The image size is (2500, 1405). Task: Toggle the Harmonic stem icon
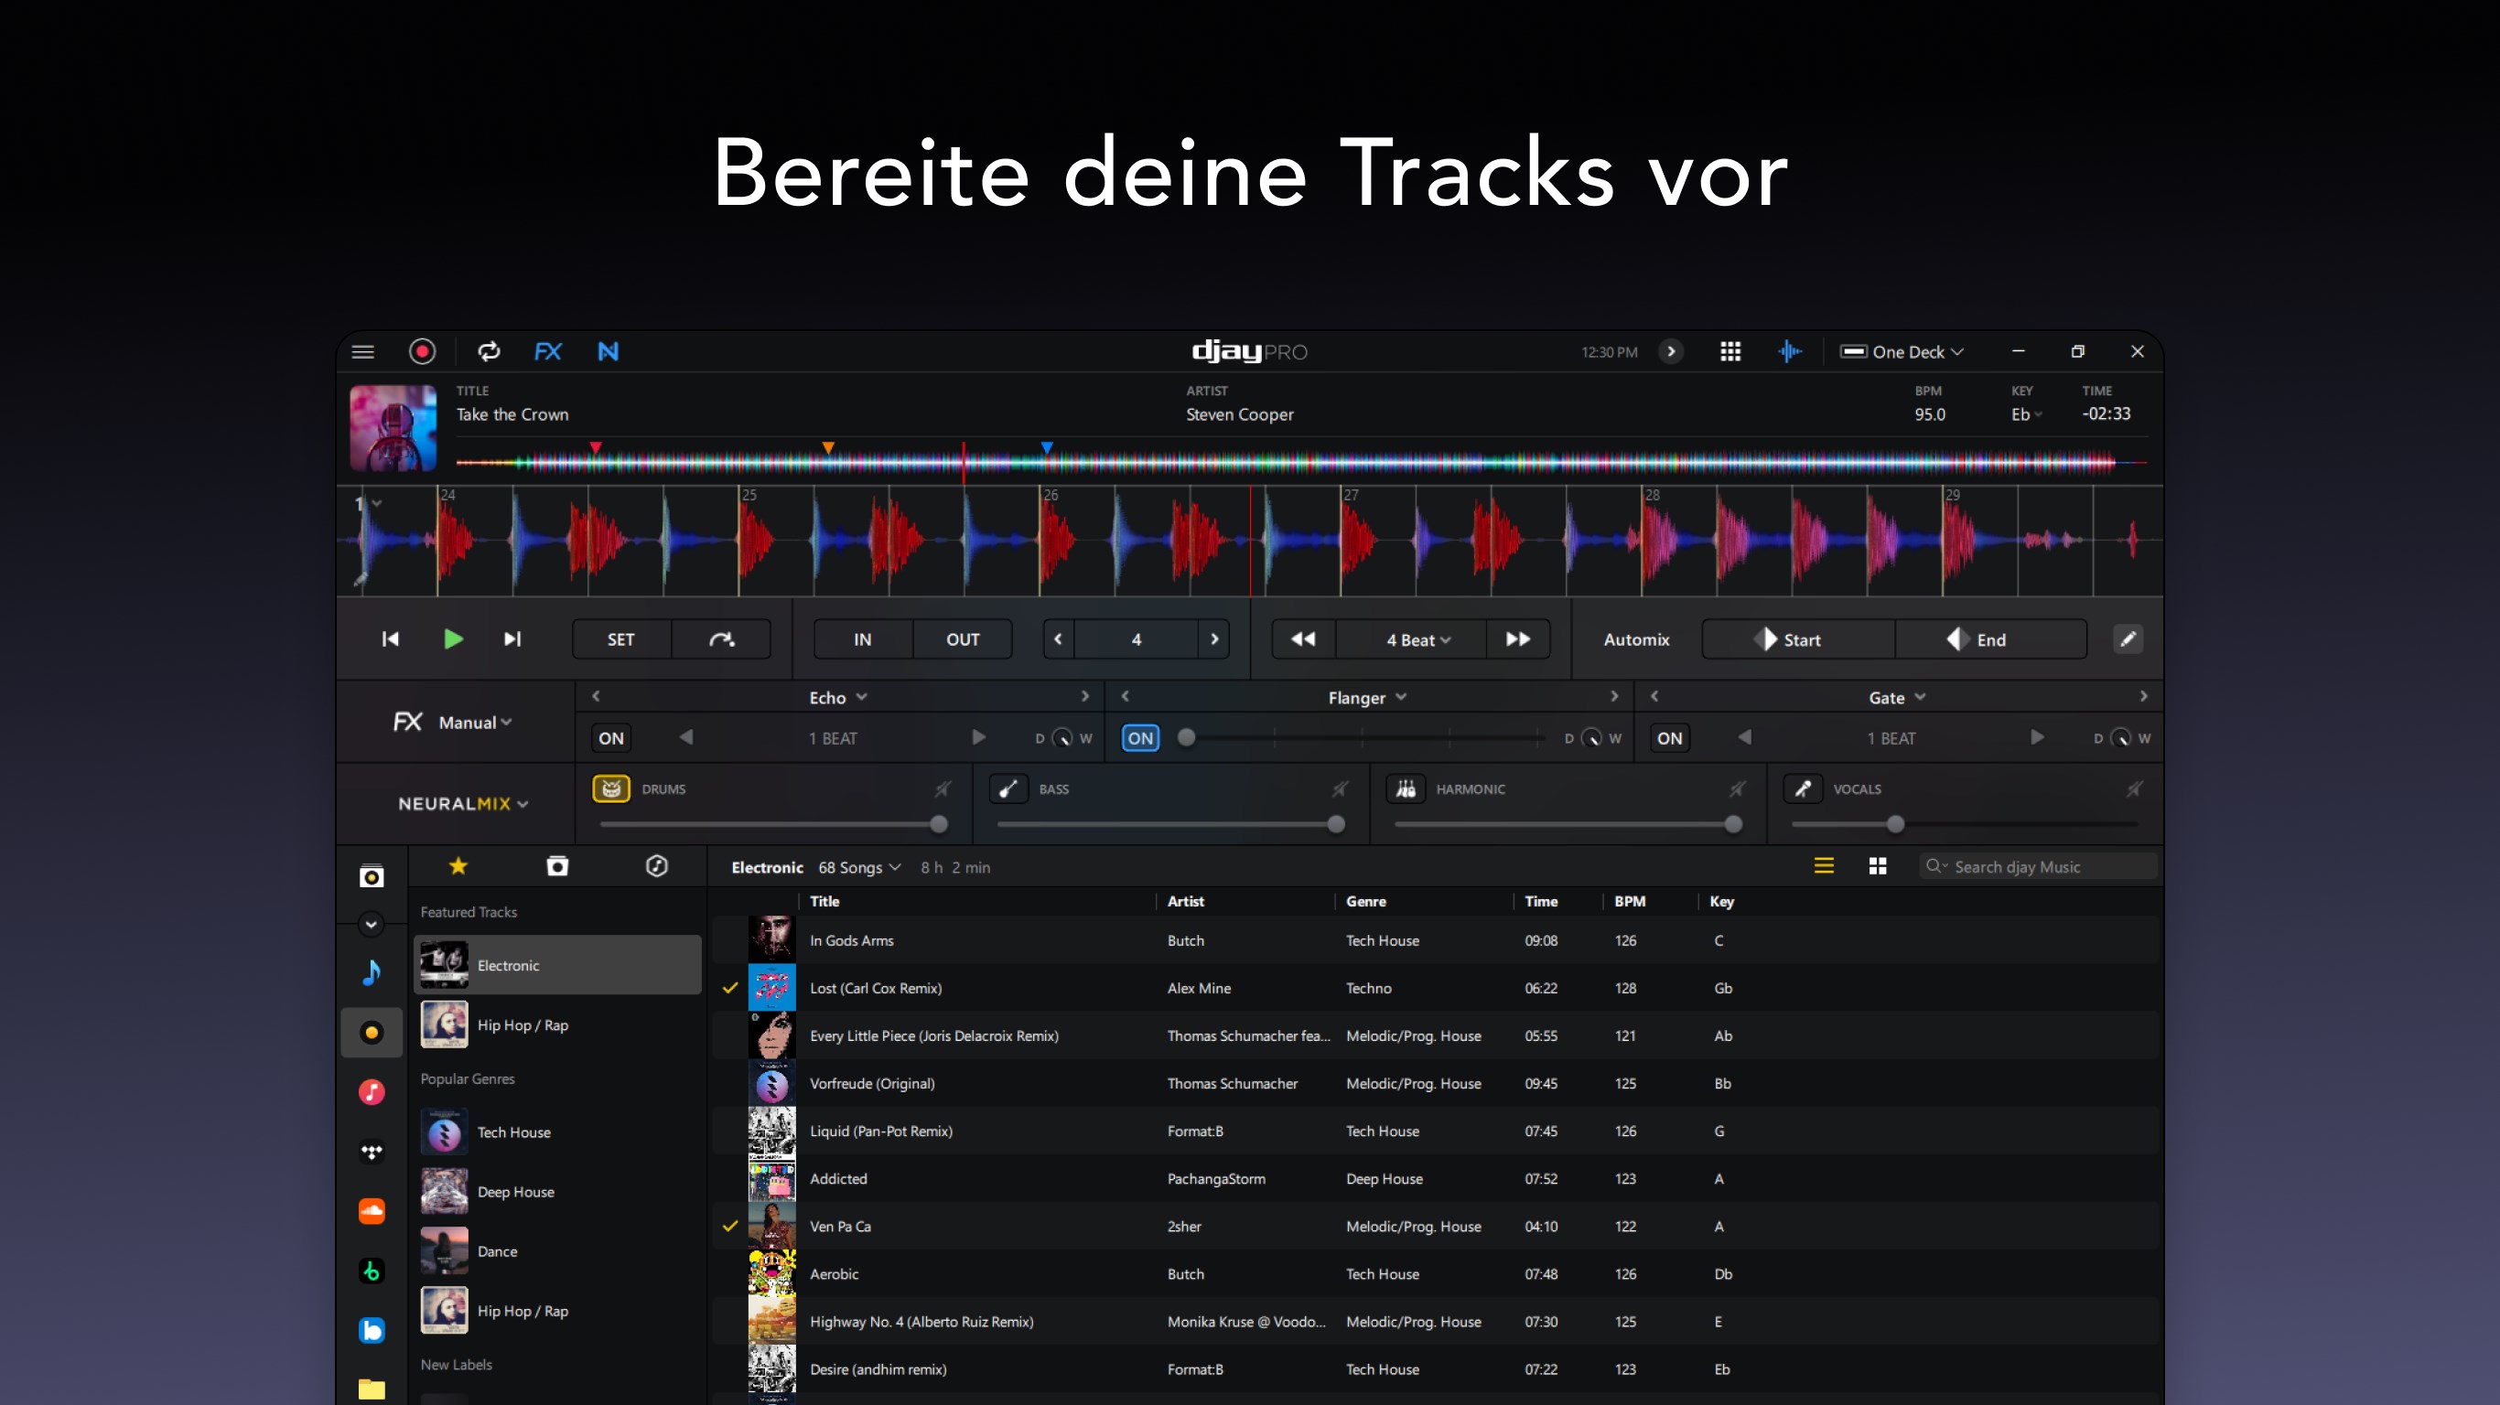pyautogui.click(x=1406, y=788)
